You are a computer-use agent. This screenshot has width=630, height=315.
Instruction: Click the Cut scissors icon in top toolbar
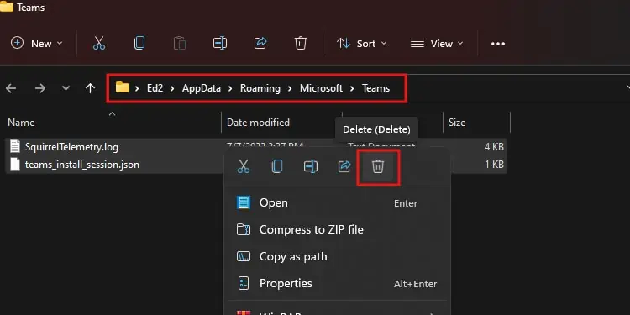click(99, 43)
